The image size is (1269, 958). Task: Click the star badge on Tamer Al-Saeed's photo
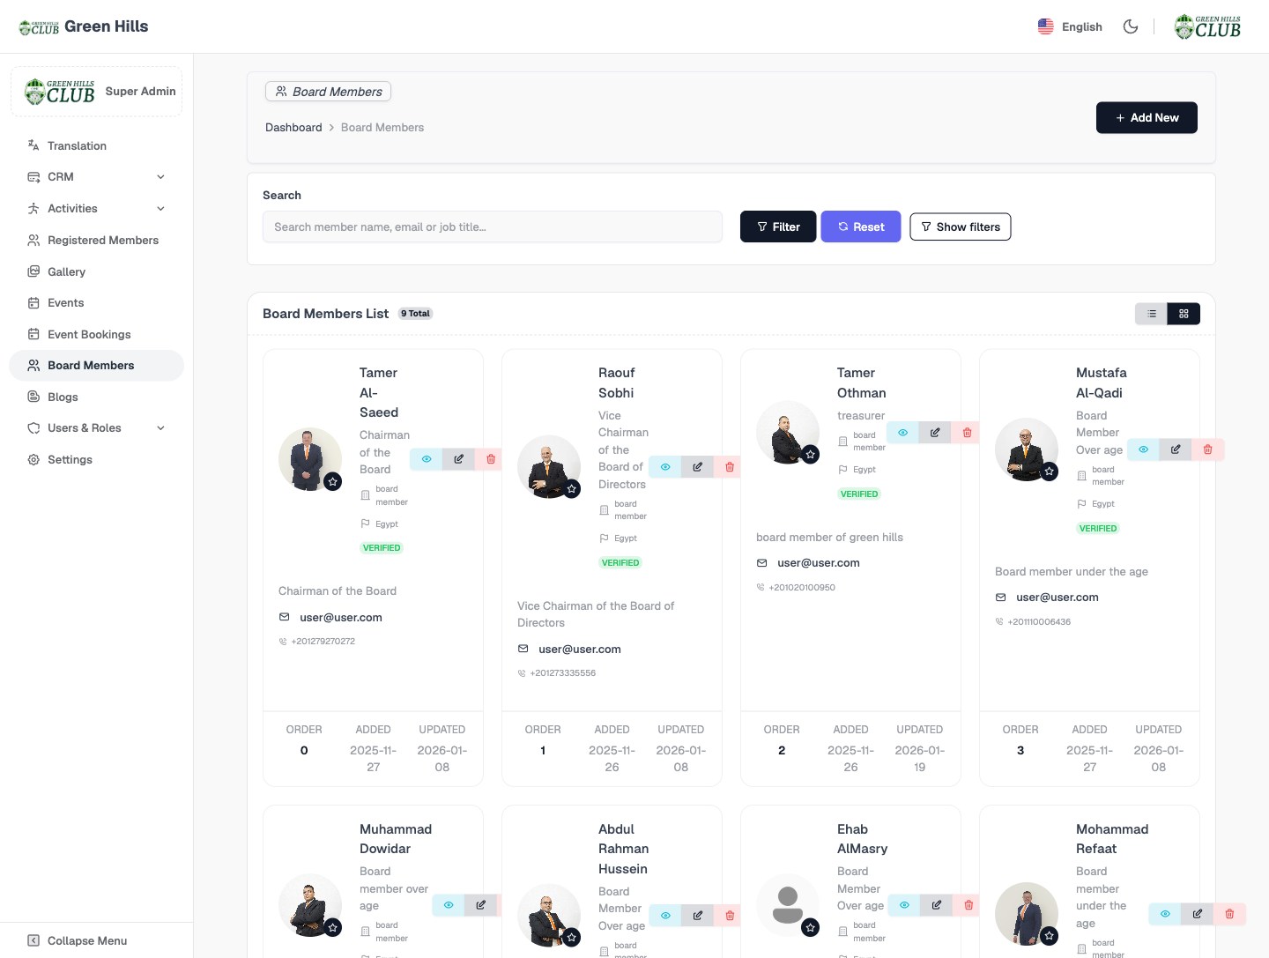[x=332, y=482]
